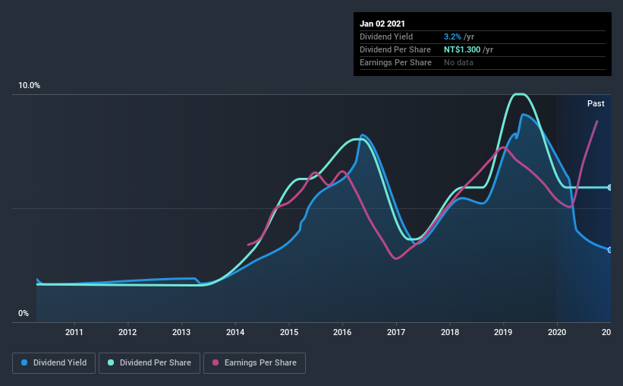
Task: Toggle the Dividend Yield legend button
Action: point(54,363)
